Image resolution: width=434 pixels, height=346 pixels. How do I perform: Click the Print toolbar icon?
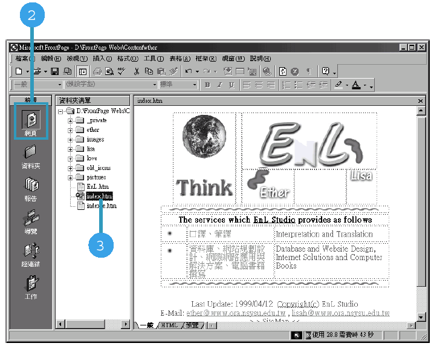tap(97, 71)
